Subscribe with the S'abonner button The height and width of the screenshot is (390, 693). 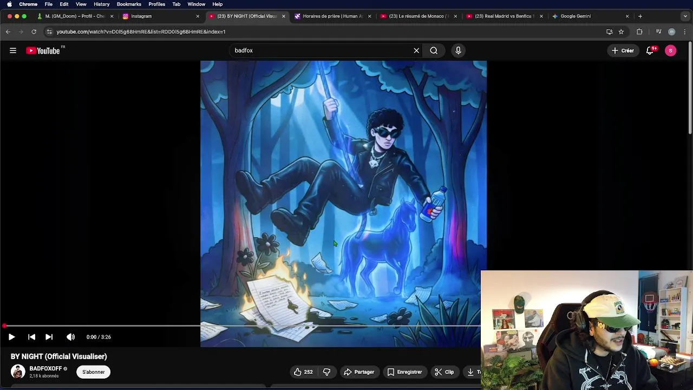click(x=93, y=372)
